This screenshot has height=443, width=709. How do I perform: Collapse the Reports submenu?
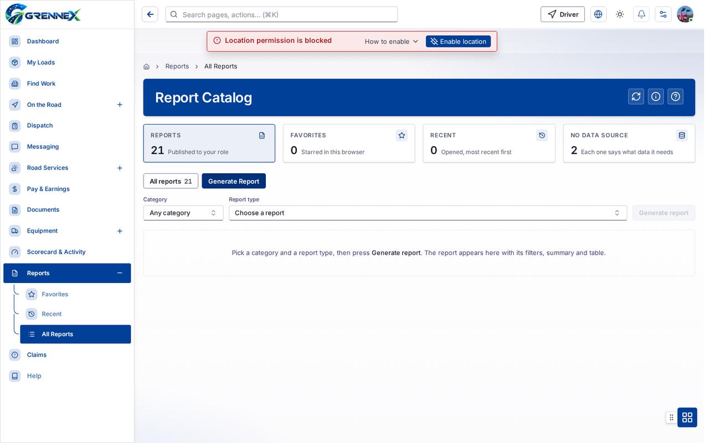coord(120,273)
